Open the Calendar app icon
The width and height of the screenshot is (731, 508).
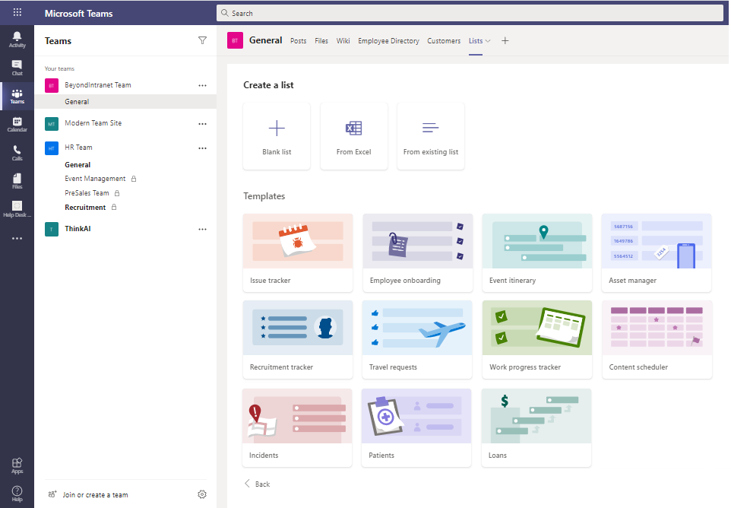point(17,124)
